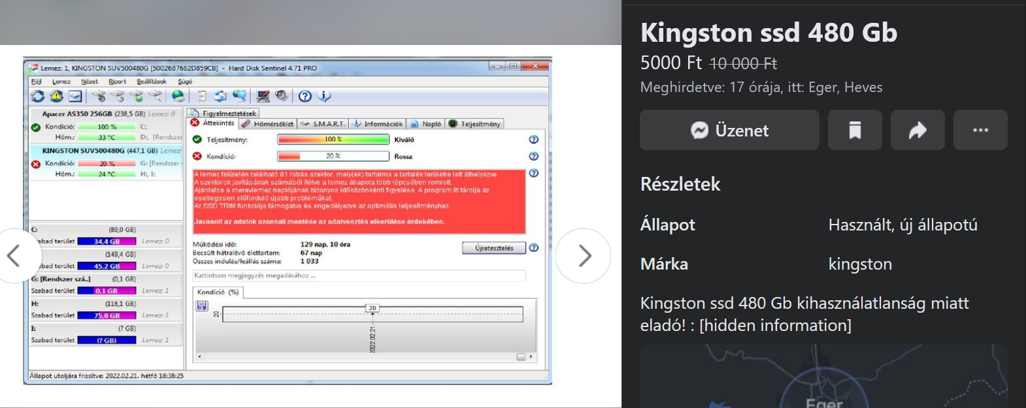Click the 'Kingston ssd 480 Gb' listing title
The width and height of the screenshot is (1026, 408).
pos(769,32)
